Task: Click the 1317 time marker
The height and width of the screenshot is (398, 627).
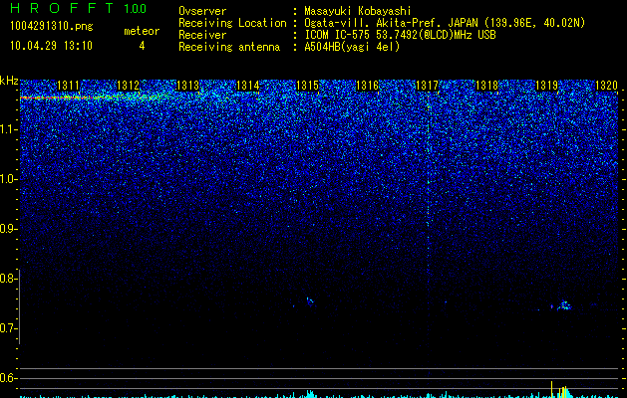Action: 427,86
